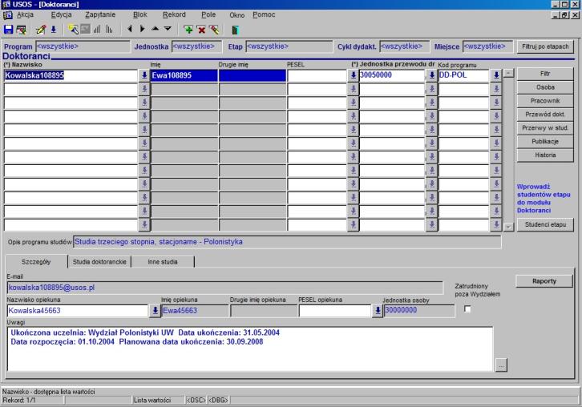The height and width of the screenshot is (407, 582).
Task: Open the Edycja menu
Action: (61, 15)
